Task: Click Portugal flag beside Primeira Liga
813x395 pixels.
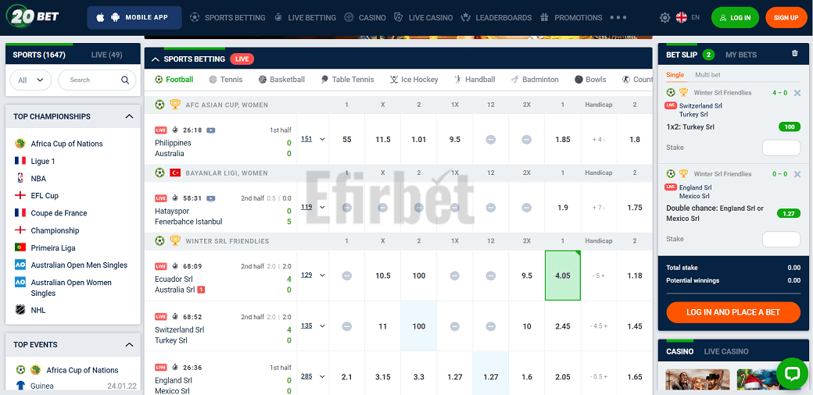Action: click(x=20, y=247)
